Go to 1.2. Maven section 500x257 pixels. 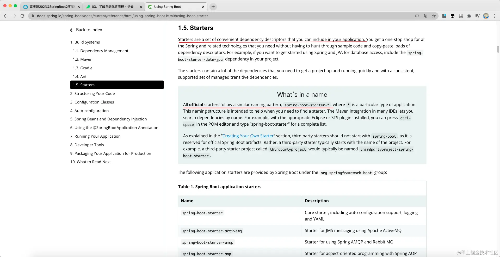83,59
